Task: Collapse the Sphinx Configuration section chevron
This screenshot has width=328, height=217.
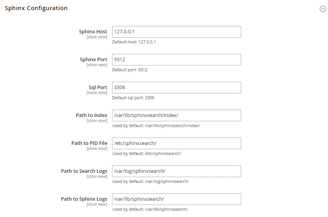Action: pyautogui.click(x=323, y=9)
